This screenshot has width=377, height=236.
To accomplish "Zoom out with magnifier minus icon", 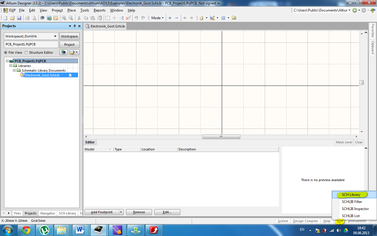I will [x=71, y=18].
